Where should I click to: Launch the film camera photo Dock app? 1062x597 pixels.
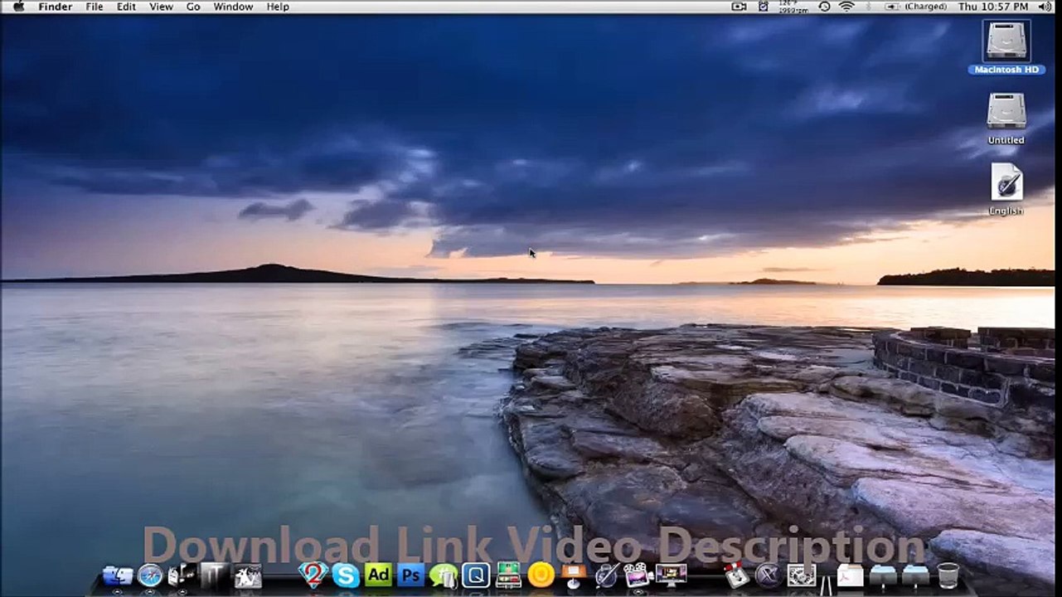638,575
